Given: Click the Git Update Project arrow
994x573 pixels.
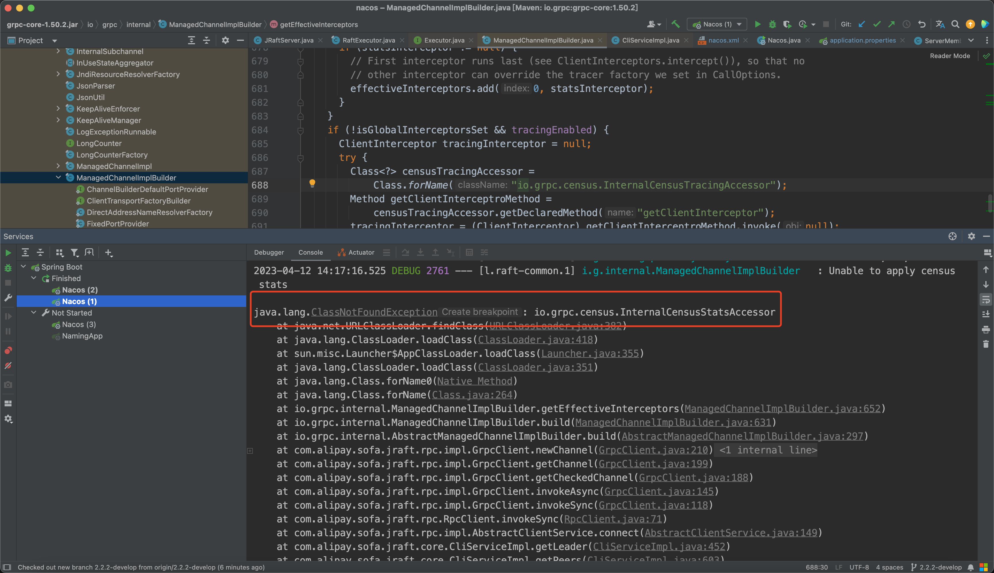Looking at the screenshot, I should tap(862, 24).
